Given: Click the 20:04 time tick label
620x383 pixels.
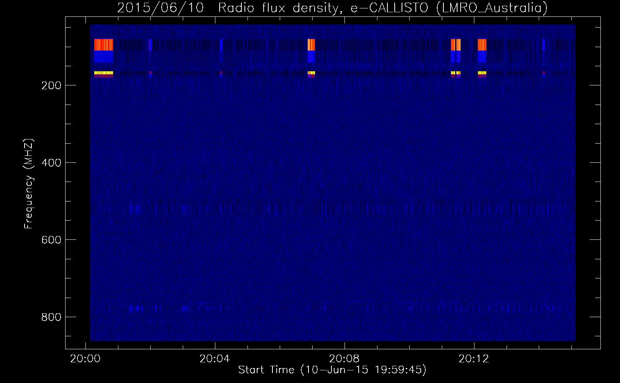Looking at the screenshot, I should [x=215, y=359].
